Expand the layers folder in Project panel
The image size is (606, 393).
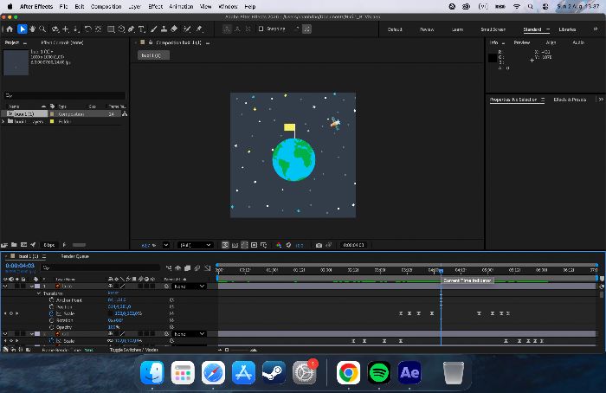click(x=3, y=121)
